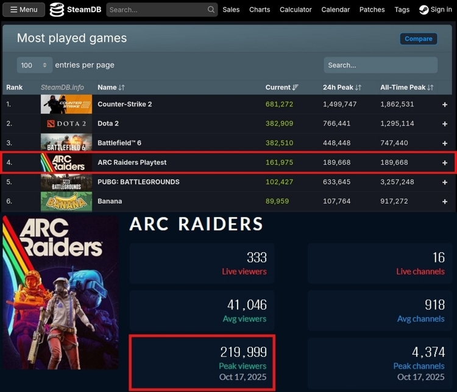Open the Sales navigation item
Screen dimensions: 457x392
231,10
